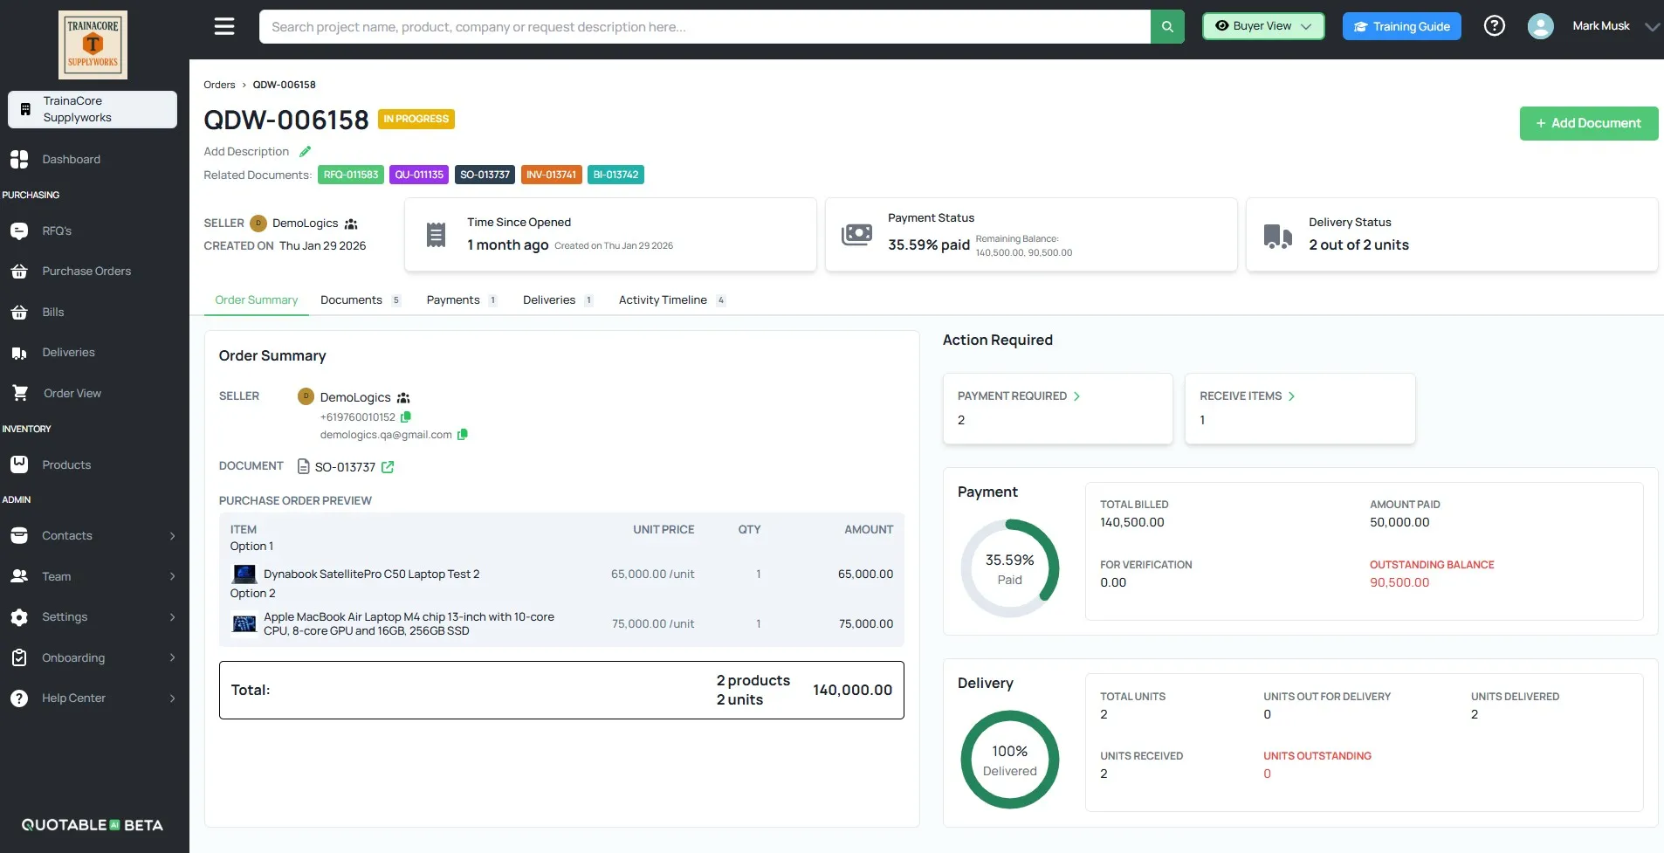Open Products under Inventory
This screenshot has width=1664, height=853.
[x=66, y=464]
